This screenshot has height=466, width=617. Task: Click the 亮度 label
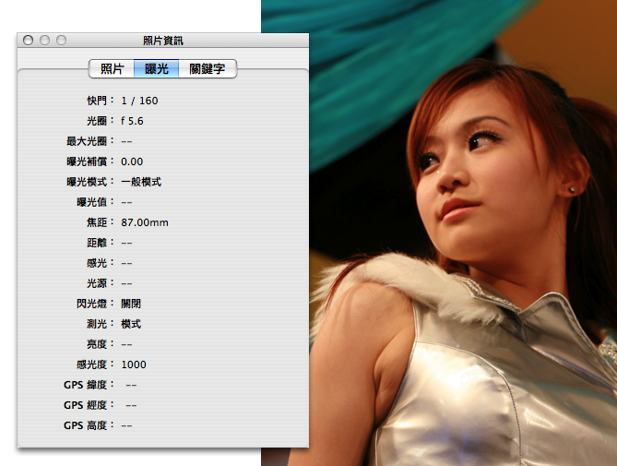[100, 344]
